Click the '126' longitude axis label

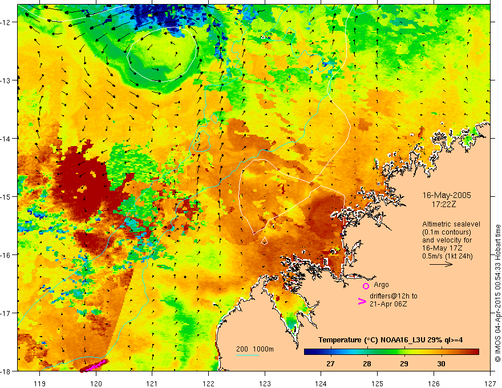pos(434,383)
